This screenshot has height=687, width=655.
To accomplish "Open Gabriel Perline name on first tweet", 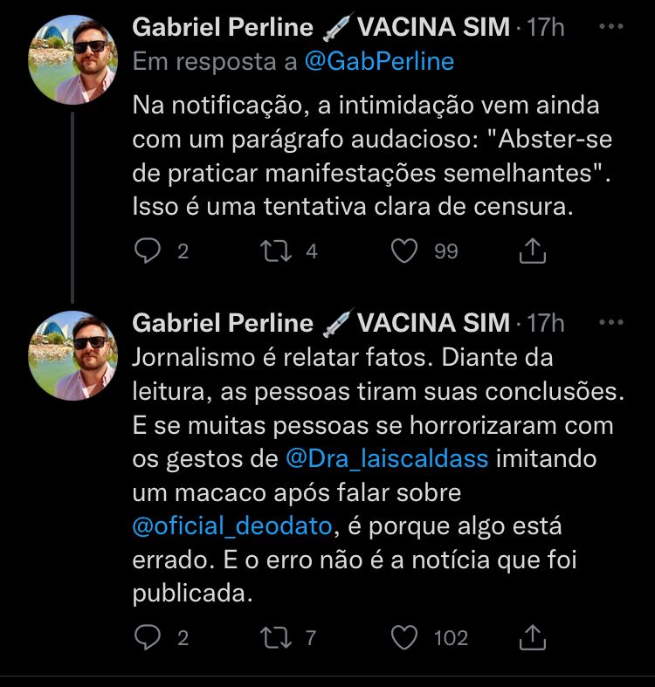I will (222, 28).
